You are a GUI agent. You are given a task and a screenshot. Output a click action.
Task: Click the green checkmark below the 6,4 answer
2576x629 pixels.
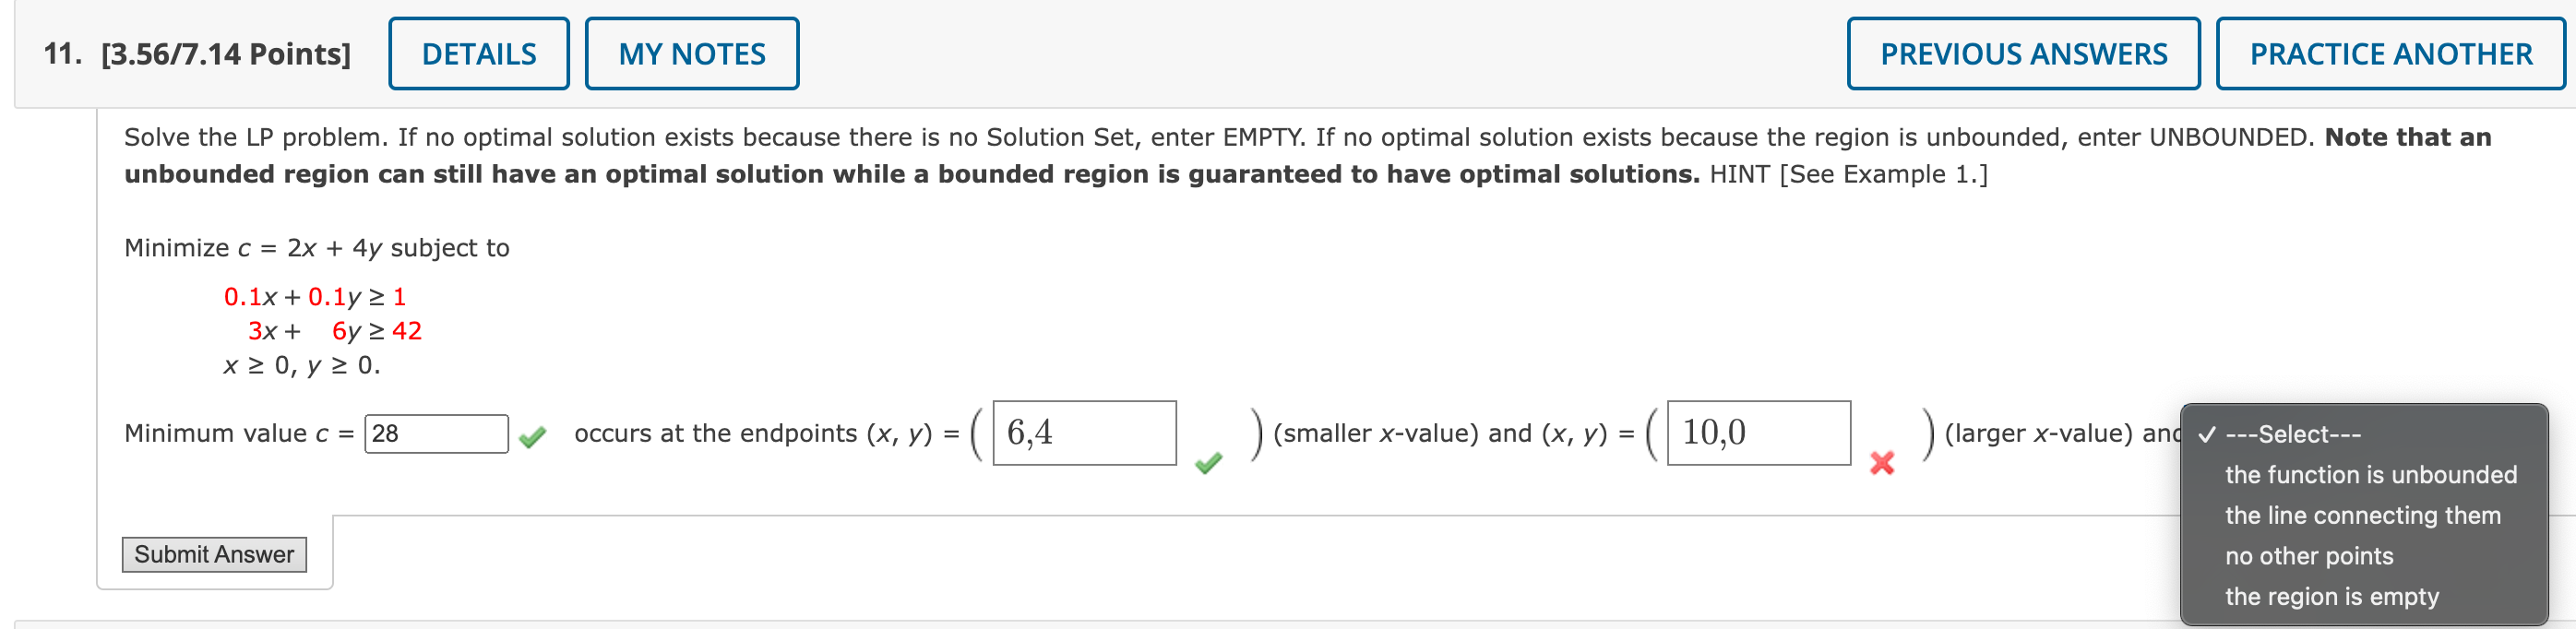coord(1208,463)
